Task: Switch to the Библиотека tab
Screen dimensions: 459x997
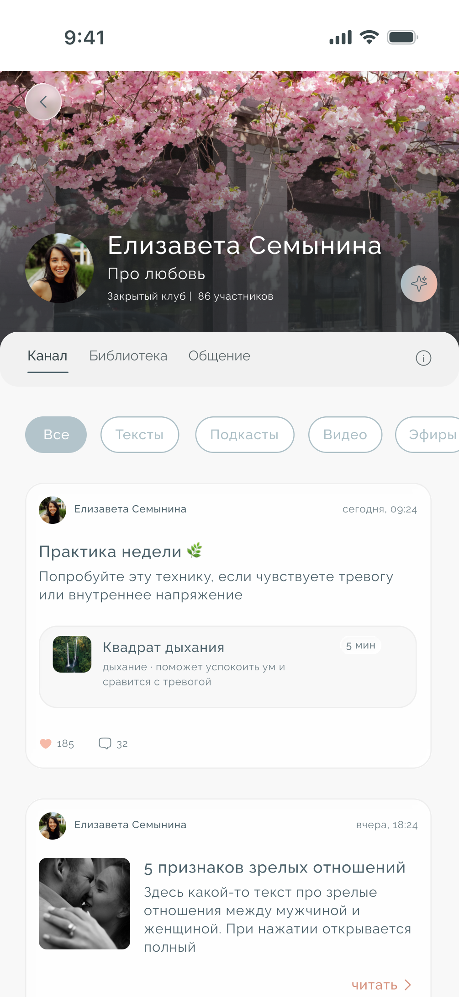Action: (128, 356)
